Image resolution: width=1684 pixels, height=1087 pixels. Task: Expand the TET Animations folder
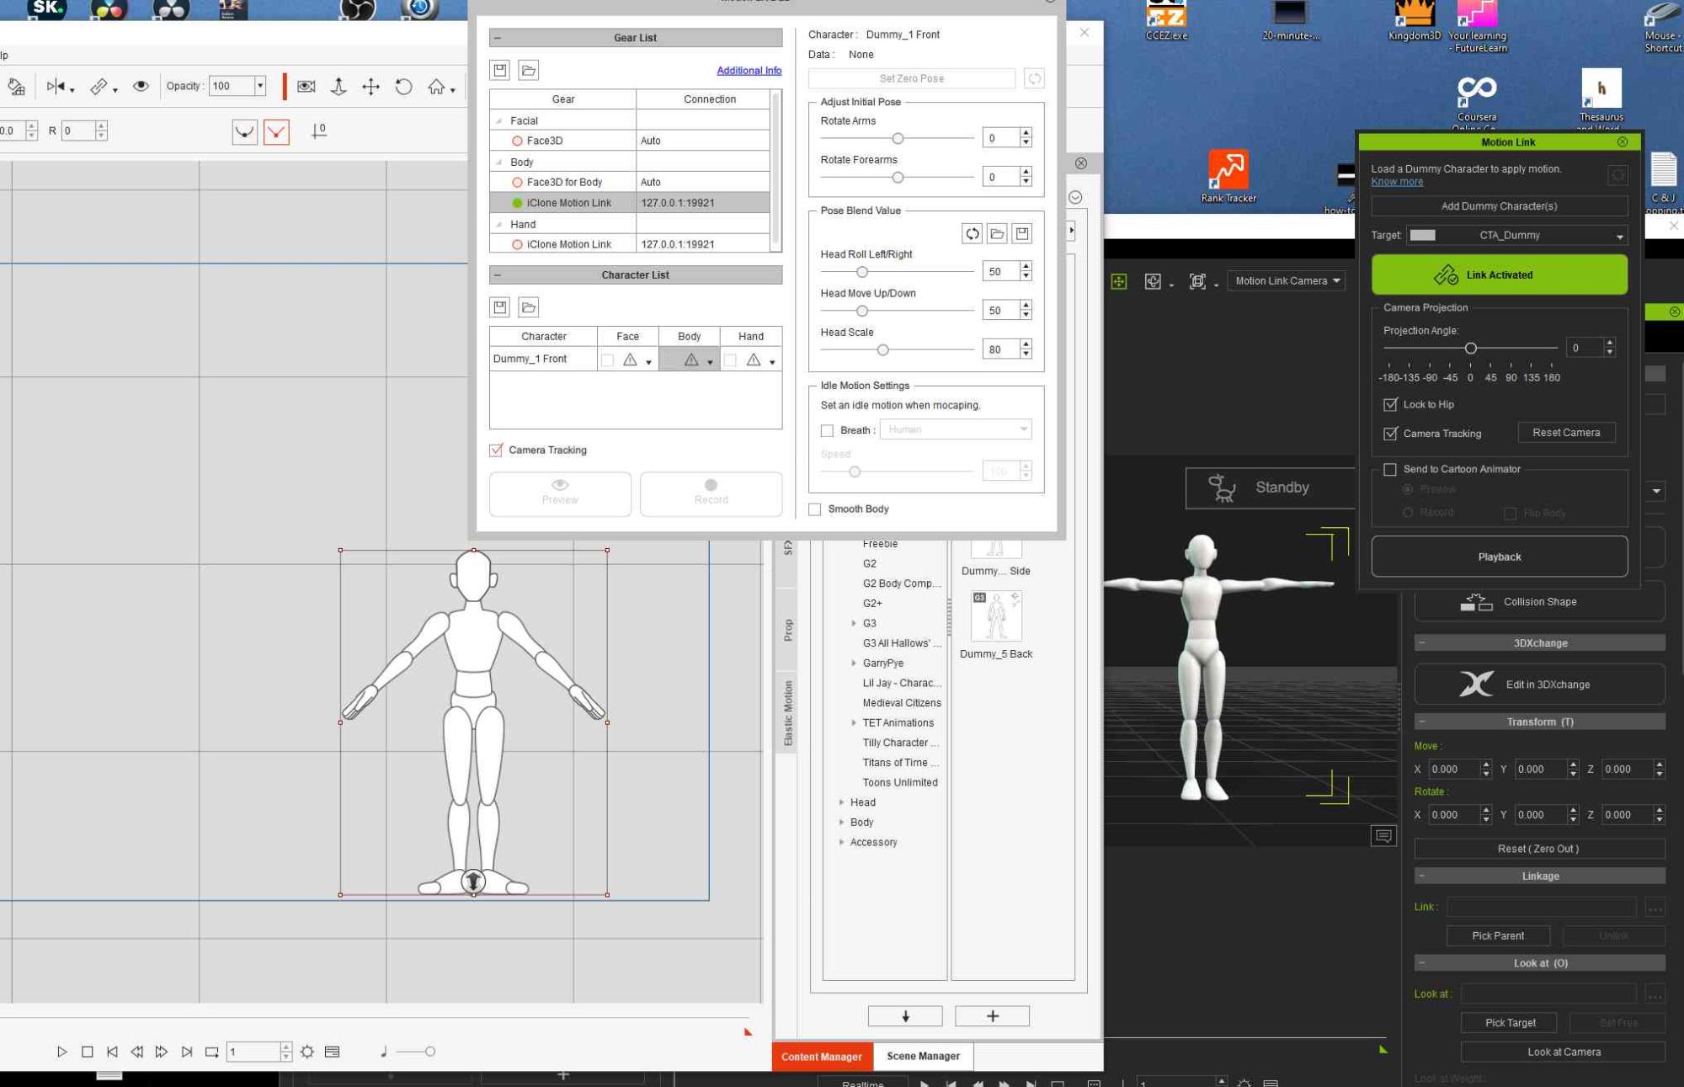tap(854, 722)
